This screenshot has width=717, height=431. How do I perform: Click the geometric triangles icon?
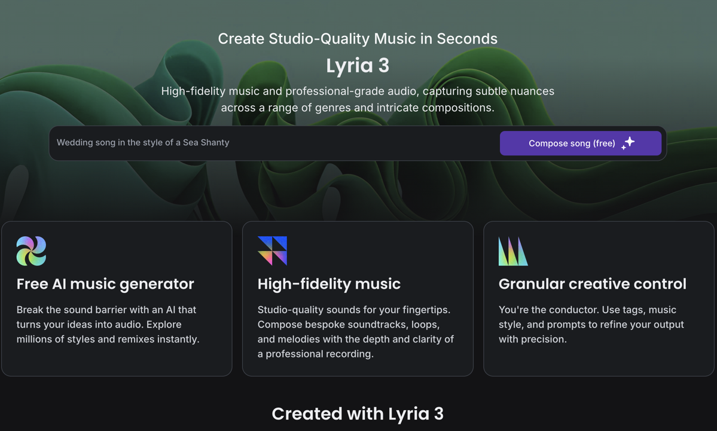[x=272, y=251]
